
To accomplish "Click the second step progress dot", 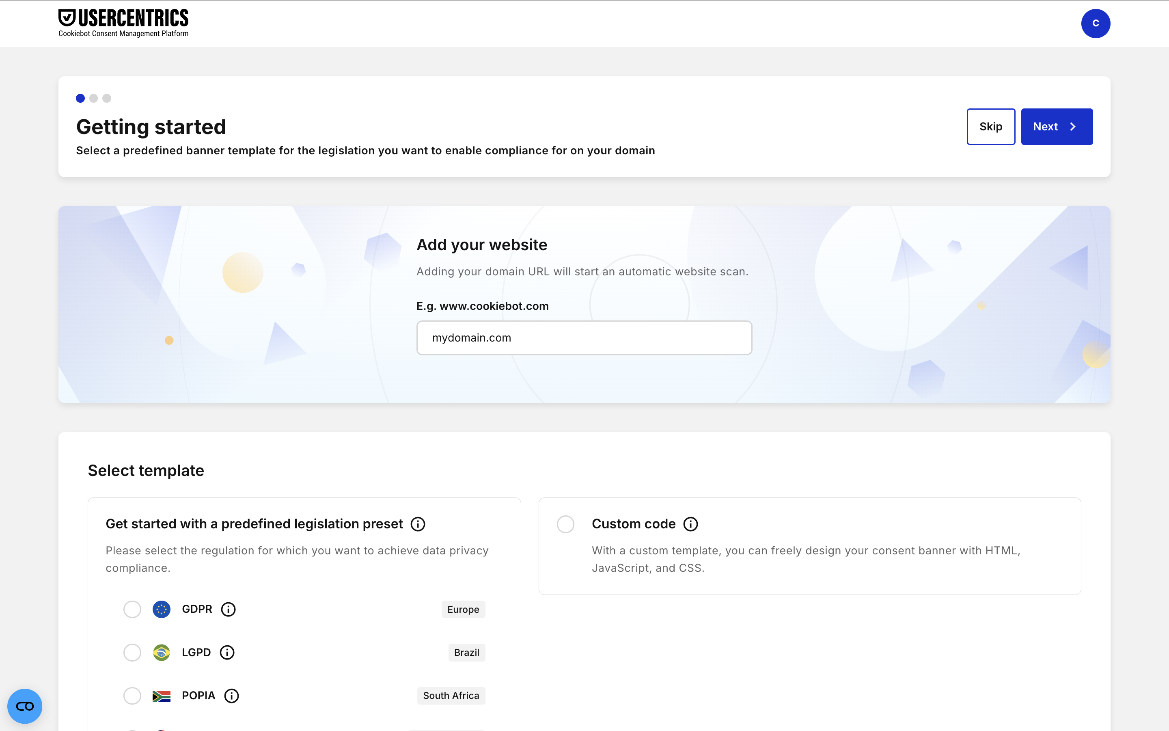I will [x=94, y=98].
